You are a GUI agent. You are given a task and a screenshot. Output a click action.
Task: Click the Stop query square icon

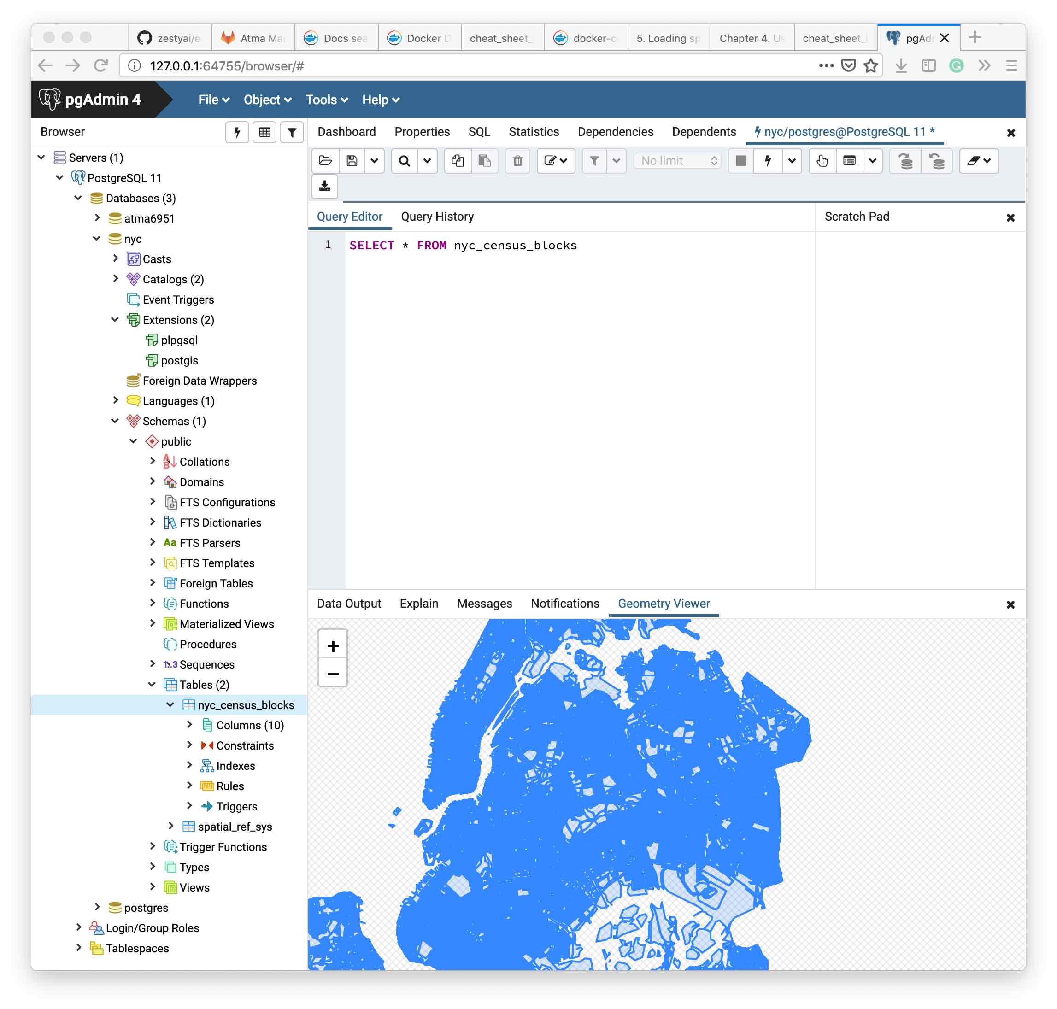click(741, 161)
